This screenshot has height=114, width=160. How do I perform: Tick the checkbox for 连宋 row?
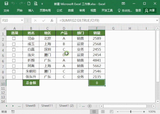[14, 55]
